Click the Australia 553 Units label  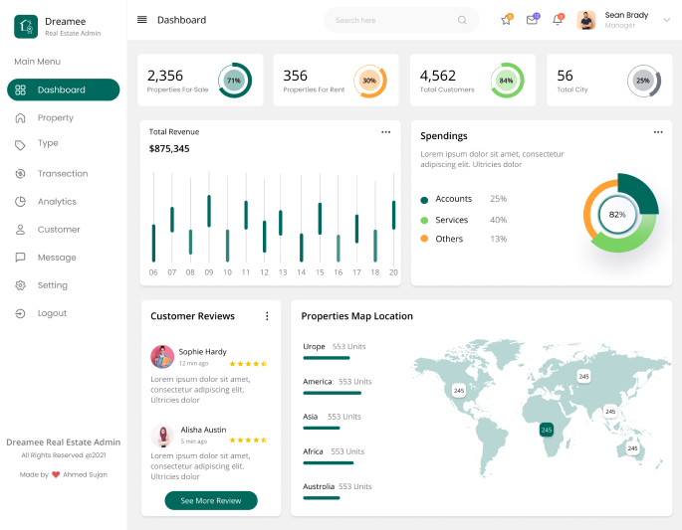pos(354,486)
